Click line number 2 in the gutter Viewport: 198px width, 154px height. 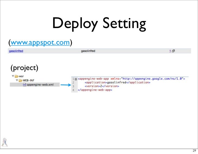coord(73,83)
